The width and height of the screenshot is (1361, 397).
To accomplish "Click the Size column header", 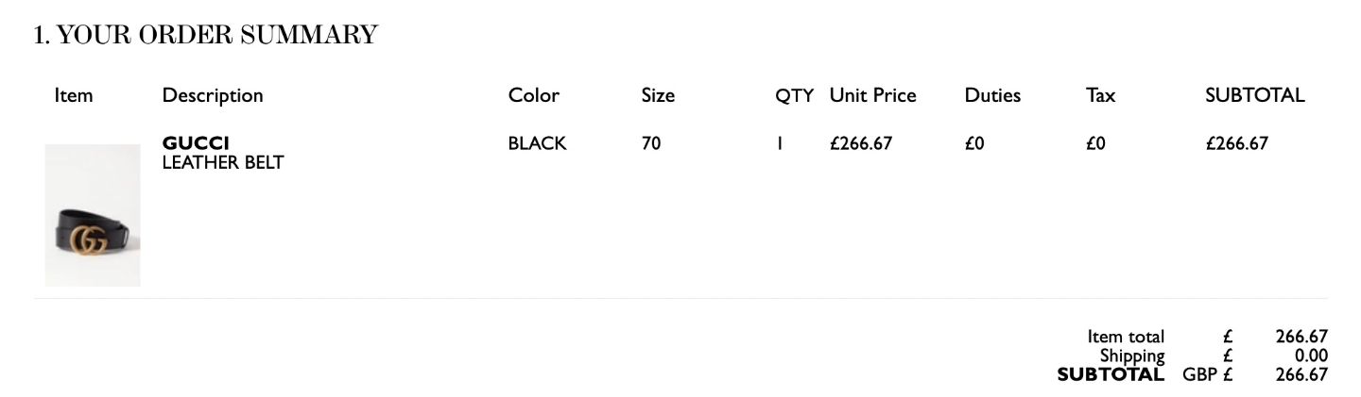I will click(x=658, y=95).
